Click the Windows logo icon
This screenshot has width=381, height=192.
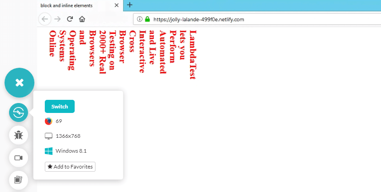(x=48, y=151)
